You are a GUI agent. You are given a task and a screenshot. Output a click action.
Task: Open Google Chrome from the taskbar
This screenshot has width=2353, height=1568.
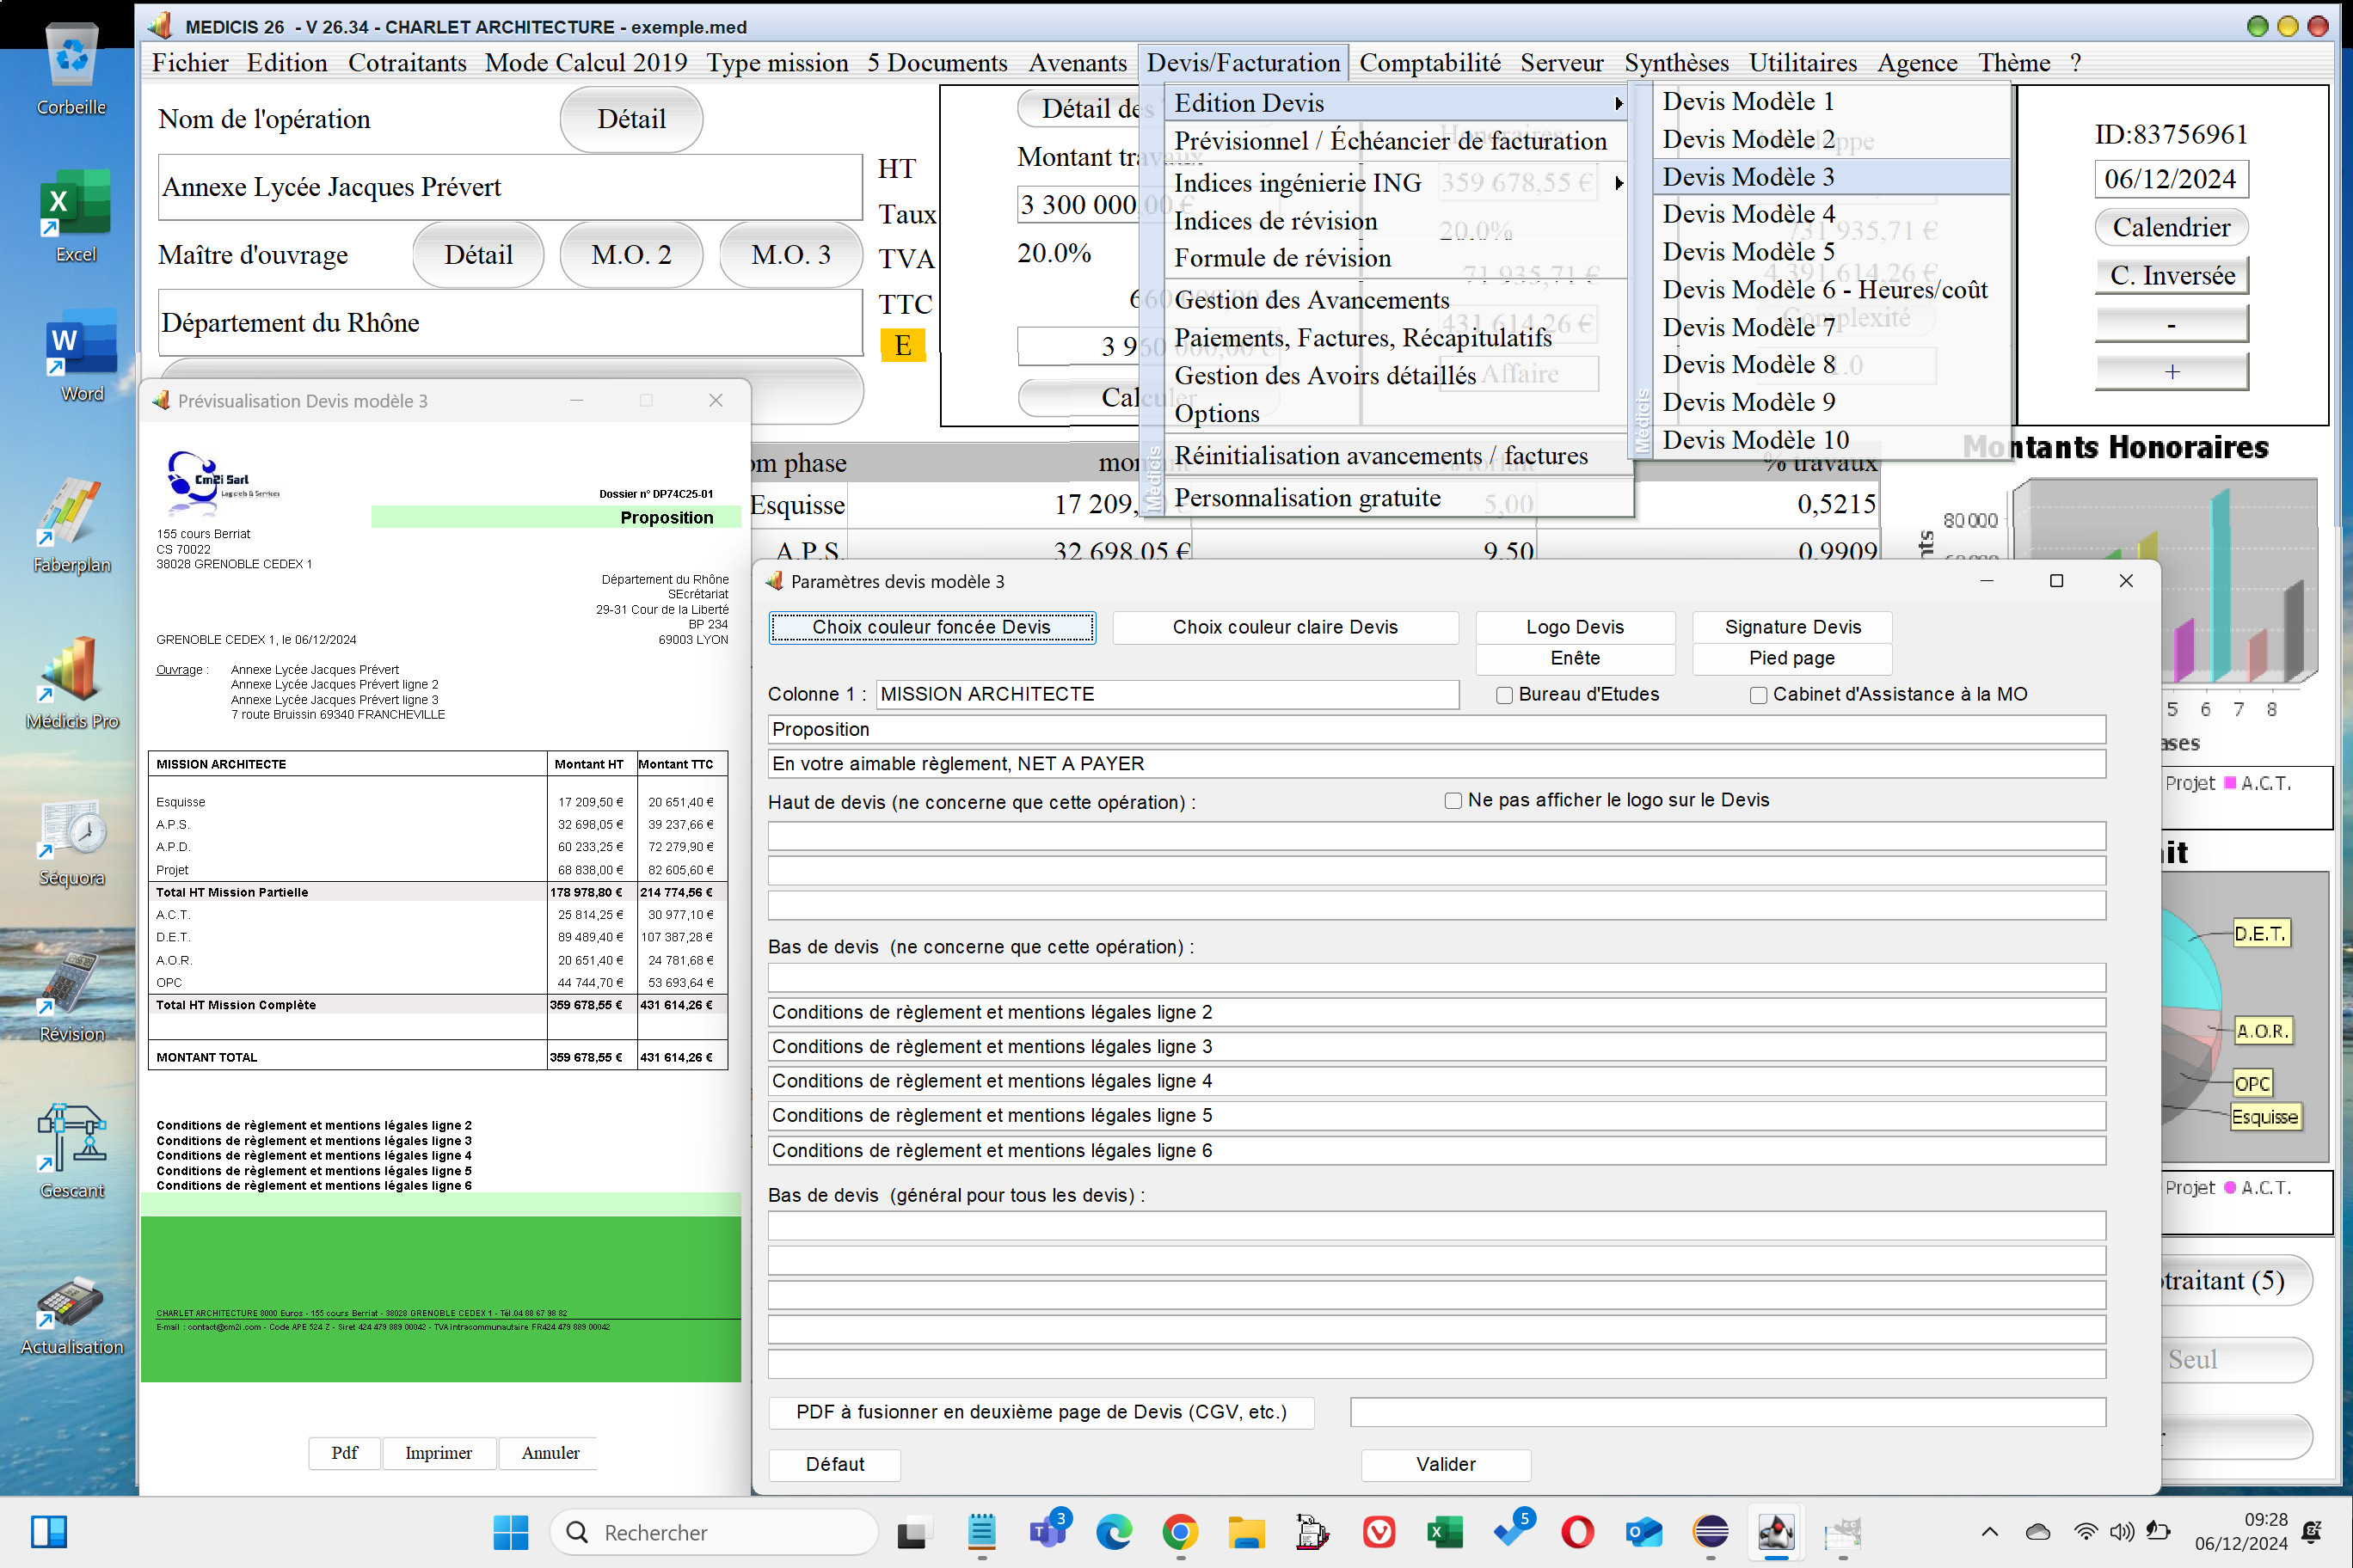(1181, 1532)
